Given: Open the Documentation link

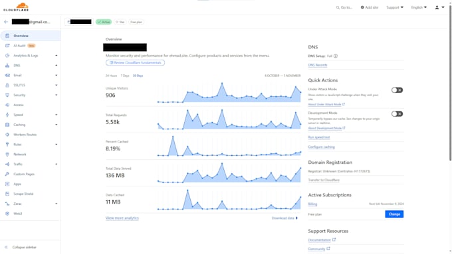Looking at the screenshot, I should pos(322,240).
